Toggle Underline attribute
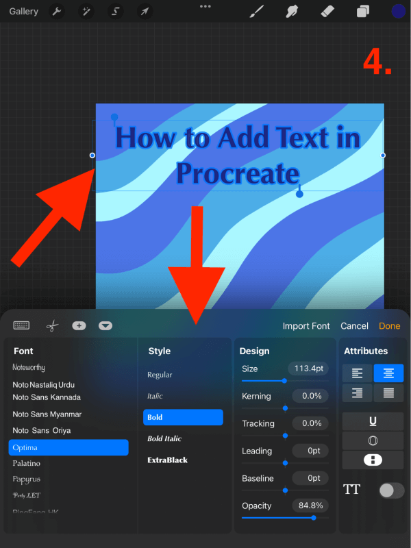The image size is (411, 548). 373,421
